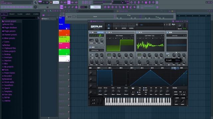Click next wavetable arrow for OSC B

coord(163,36)
